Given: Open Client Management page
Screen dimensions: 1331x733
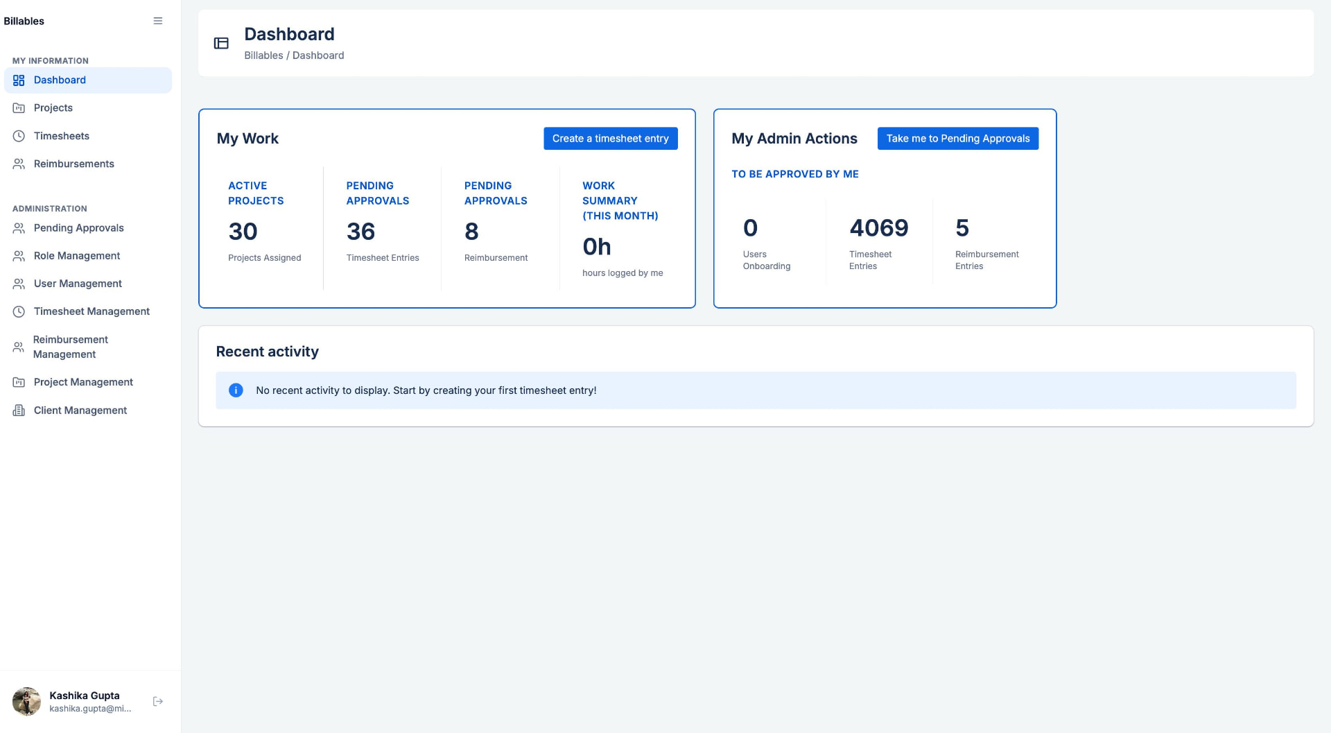Looking at the screenshot, I should 88,411.
